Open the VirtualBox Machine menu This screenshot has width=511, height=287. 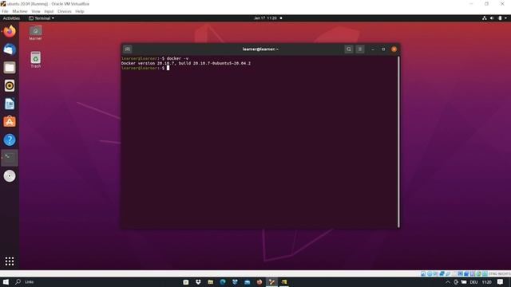pyautogui.click(x=20, y=11)
